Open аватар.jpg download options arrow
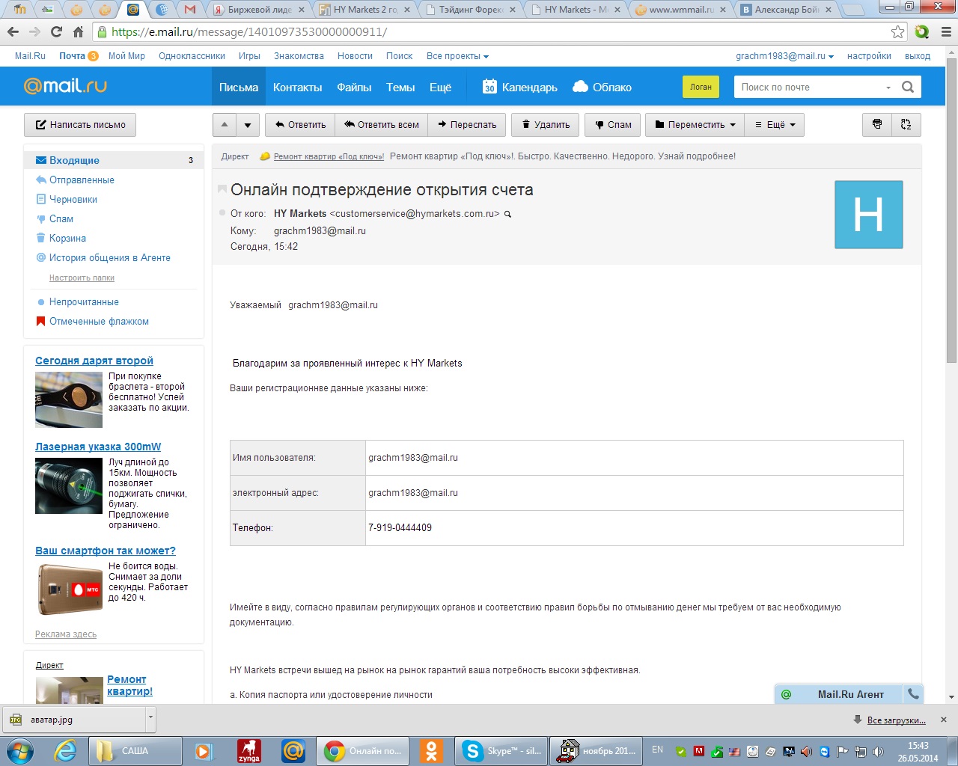The height and width of the screenshot is (766, 958). (150, 719)
